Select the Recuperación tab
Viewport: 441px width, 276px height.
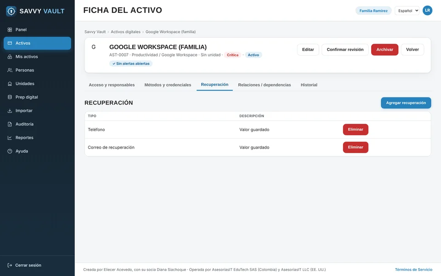(215, 85)
